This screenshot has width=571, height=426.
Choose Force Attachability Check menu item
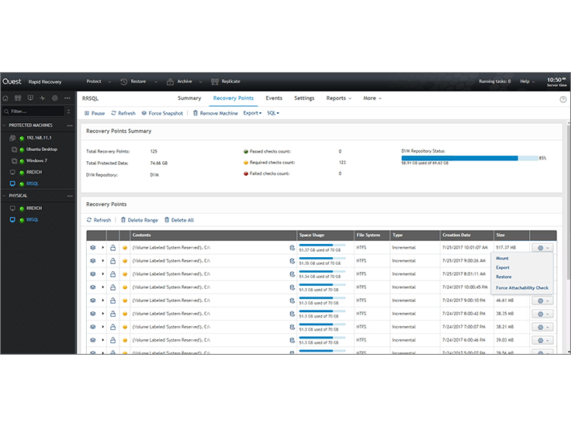[522, 288]
